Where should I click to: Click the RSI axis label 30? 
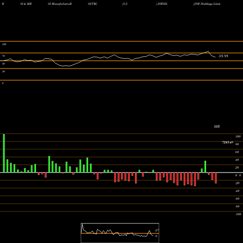point(3,71)
